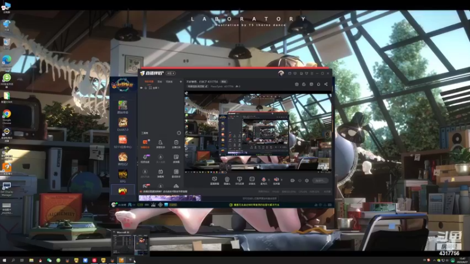This screenshot has width=470, height=264.
Task: Open the notification bell above preview
Action: click(318, 84)
